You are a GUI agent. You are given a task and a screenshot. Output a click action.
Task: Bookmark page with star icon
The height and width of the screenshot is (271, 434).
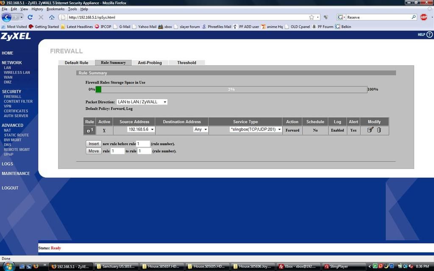[312, 17]
